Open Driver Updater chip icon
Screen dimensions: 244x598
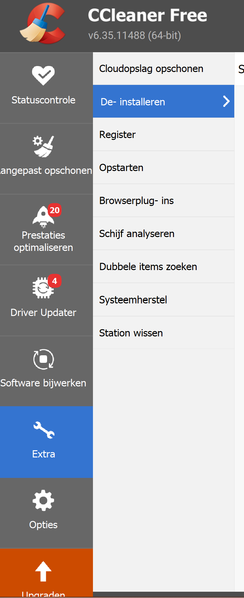(x=43, y=288)
